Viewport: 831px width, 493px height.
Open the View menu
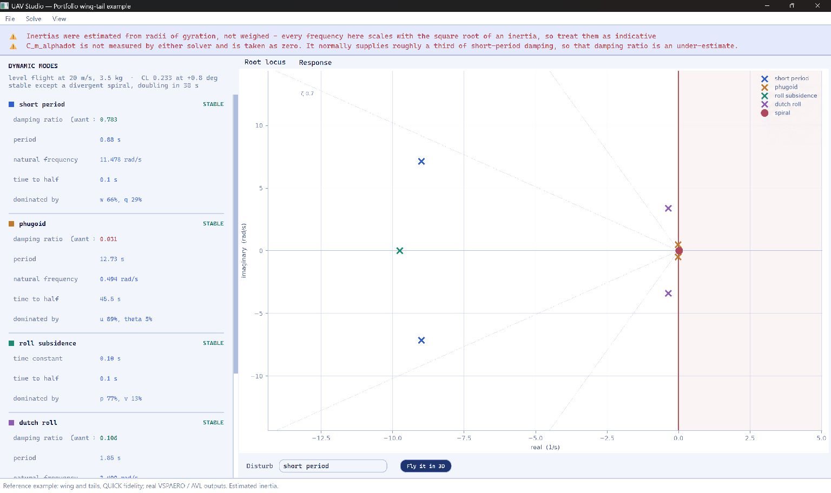(x=59, y=18)
